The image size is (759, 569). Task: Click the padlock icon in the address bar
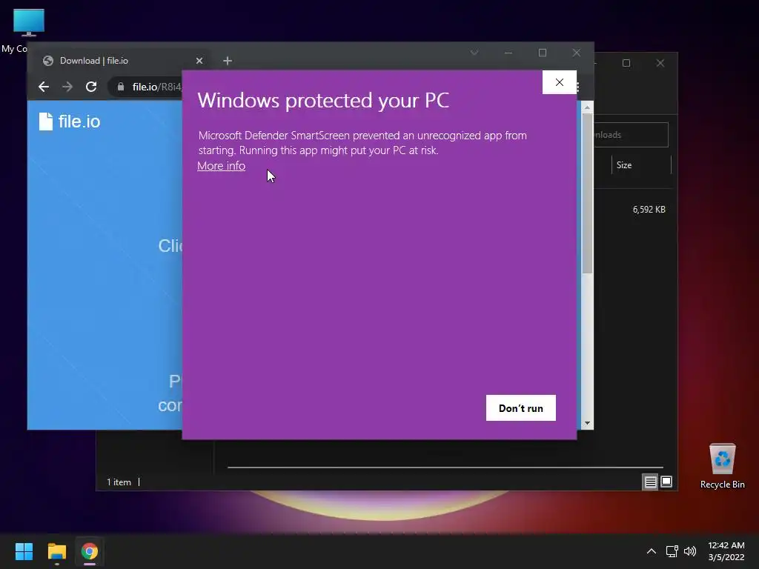[121, 87]
